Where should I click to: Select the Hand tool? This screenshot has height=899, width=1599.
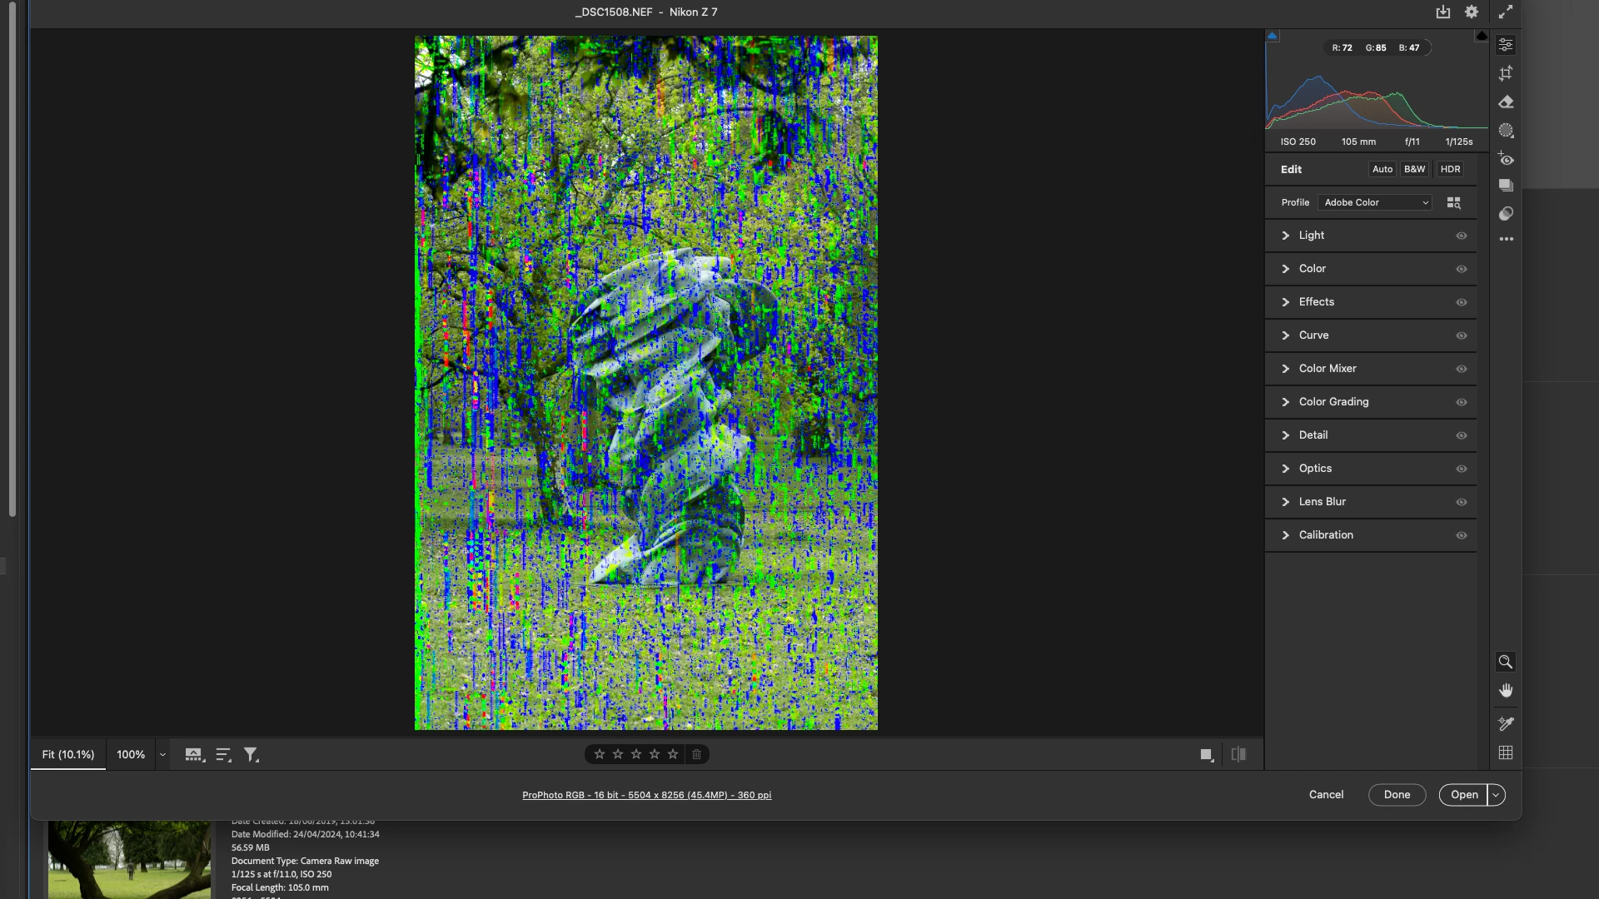(1506, 691)
